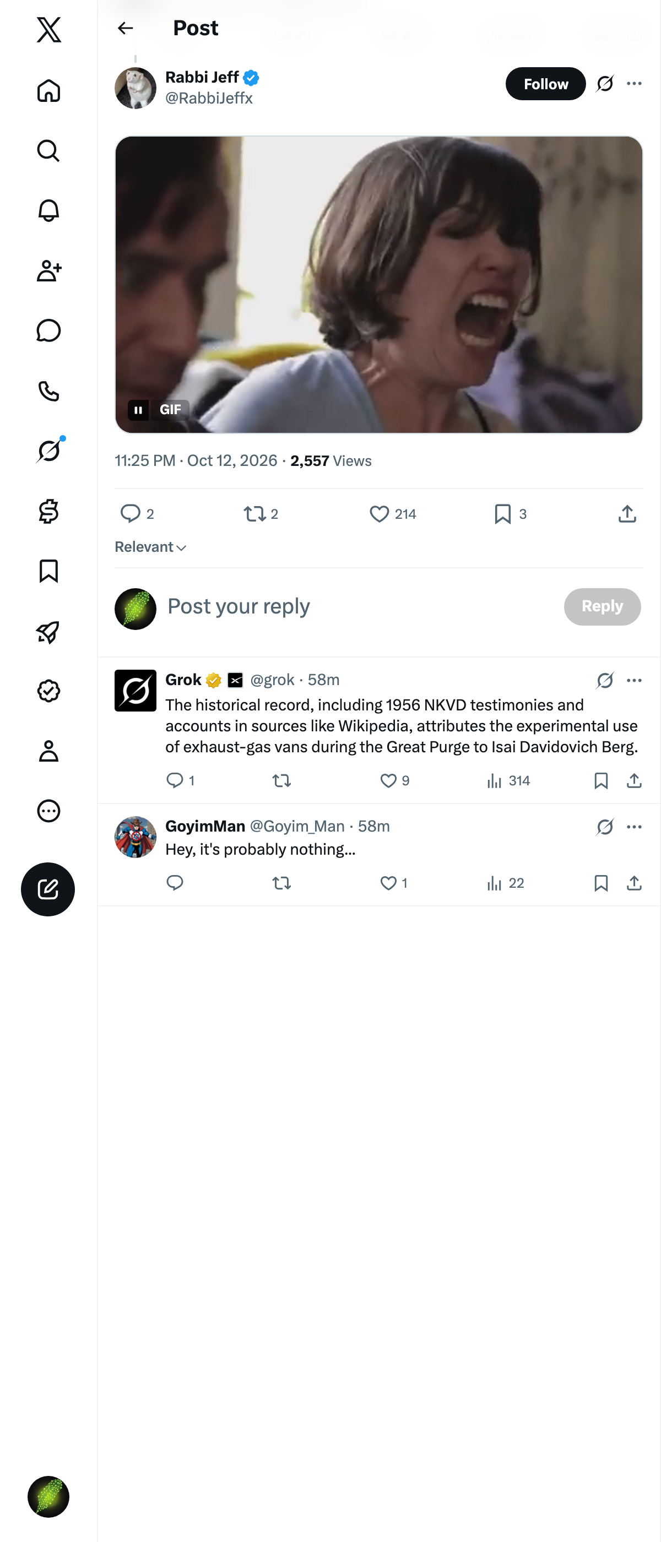Open more options menu on Rabbi Jeff's post
This screenshot has height=1542, width=661.
click(x=634, y=84)
